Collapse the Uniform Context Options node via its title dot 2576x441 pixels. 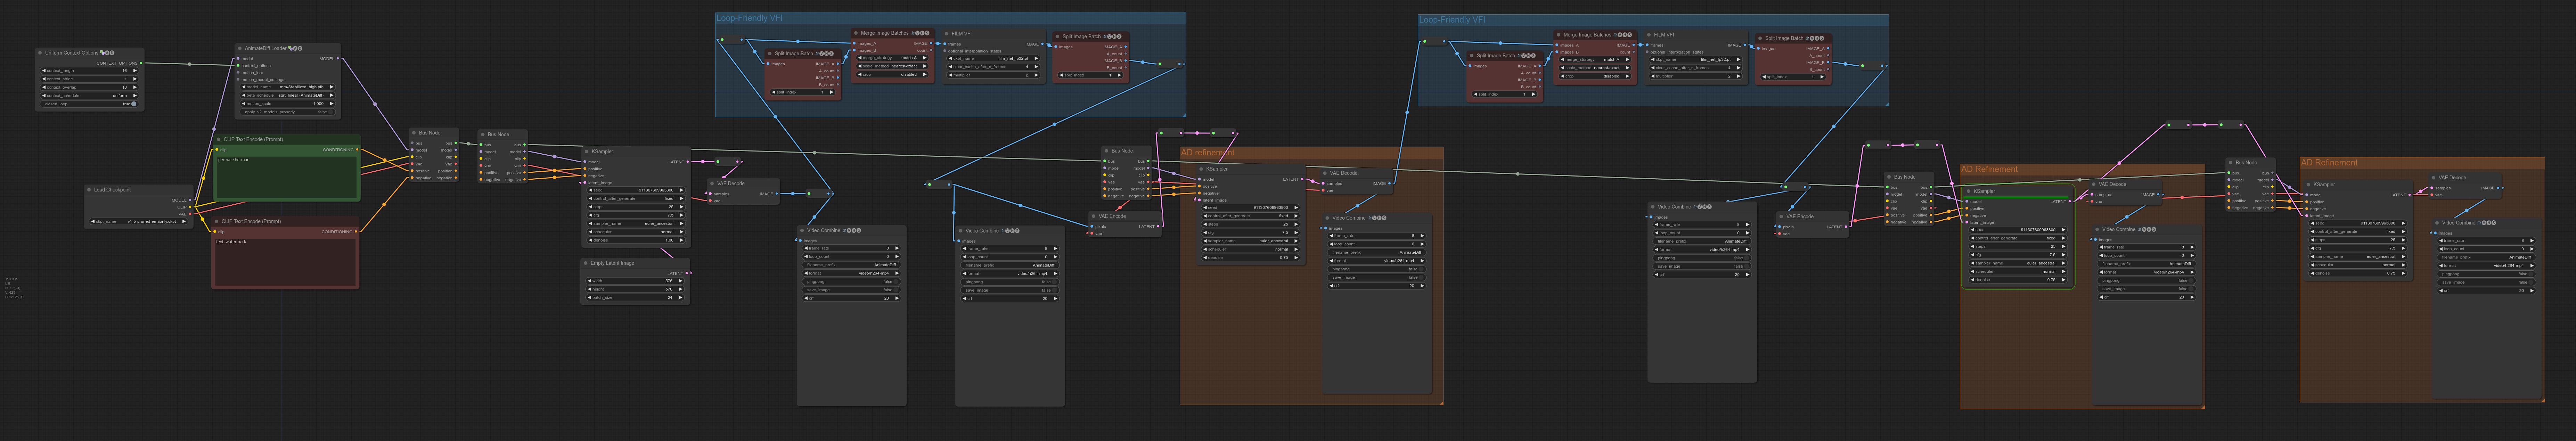(40, 53)
